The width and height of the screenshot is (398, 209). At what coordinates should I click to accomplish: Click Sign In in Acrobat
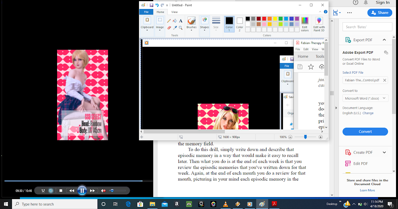pyautogui.click(x=383, y=2)
